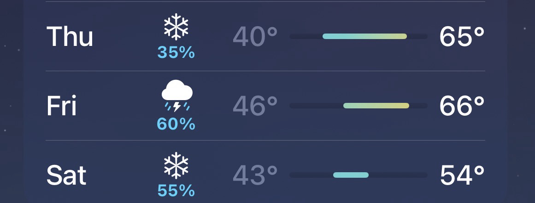
Task: Tap the 40° low temperature
Action: coord(255,37)
